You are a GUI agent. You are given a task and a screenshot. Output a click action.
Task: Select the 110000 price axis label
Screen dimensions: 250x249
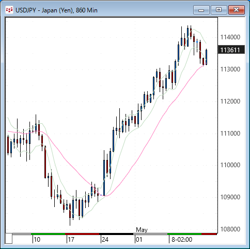click(230, 165)
